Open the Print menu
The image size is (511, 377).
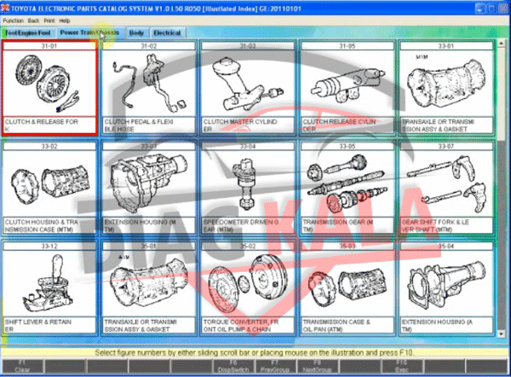(49, 20)
